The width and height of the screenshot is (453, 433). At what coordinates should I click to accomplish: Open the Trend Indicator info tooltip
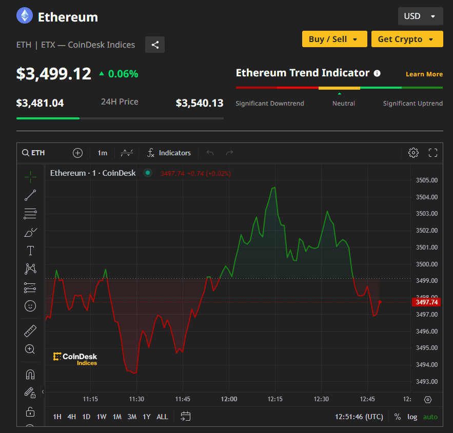[x=377, y=73]
